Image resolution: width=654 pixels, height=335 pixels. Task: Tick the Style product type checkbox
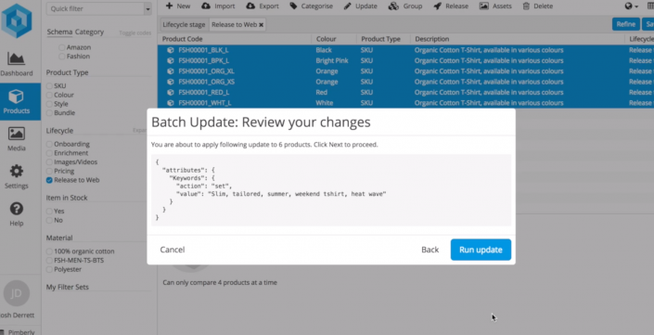click(x=49, y=104)
